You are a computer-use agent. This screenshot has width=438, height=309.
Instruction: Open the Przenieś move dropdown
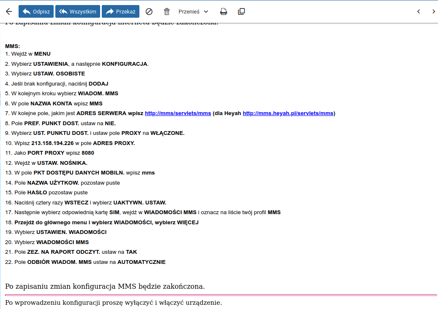click(x=193, y=11)
